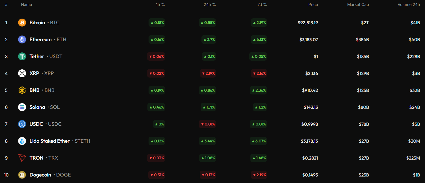Click the BNB coin logo
Viewport: 425px width, 183px height.
pyautogui.click(x=22, y=90)
